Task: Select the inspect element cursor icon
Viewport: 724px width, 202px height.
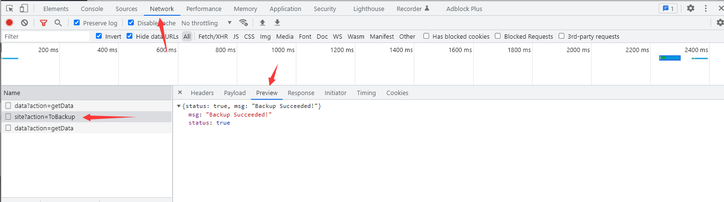Action: (10, 9)
